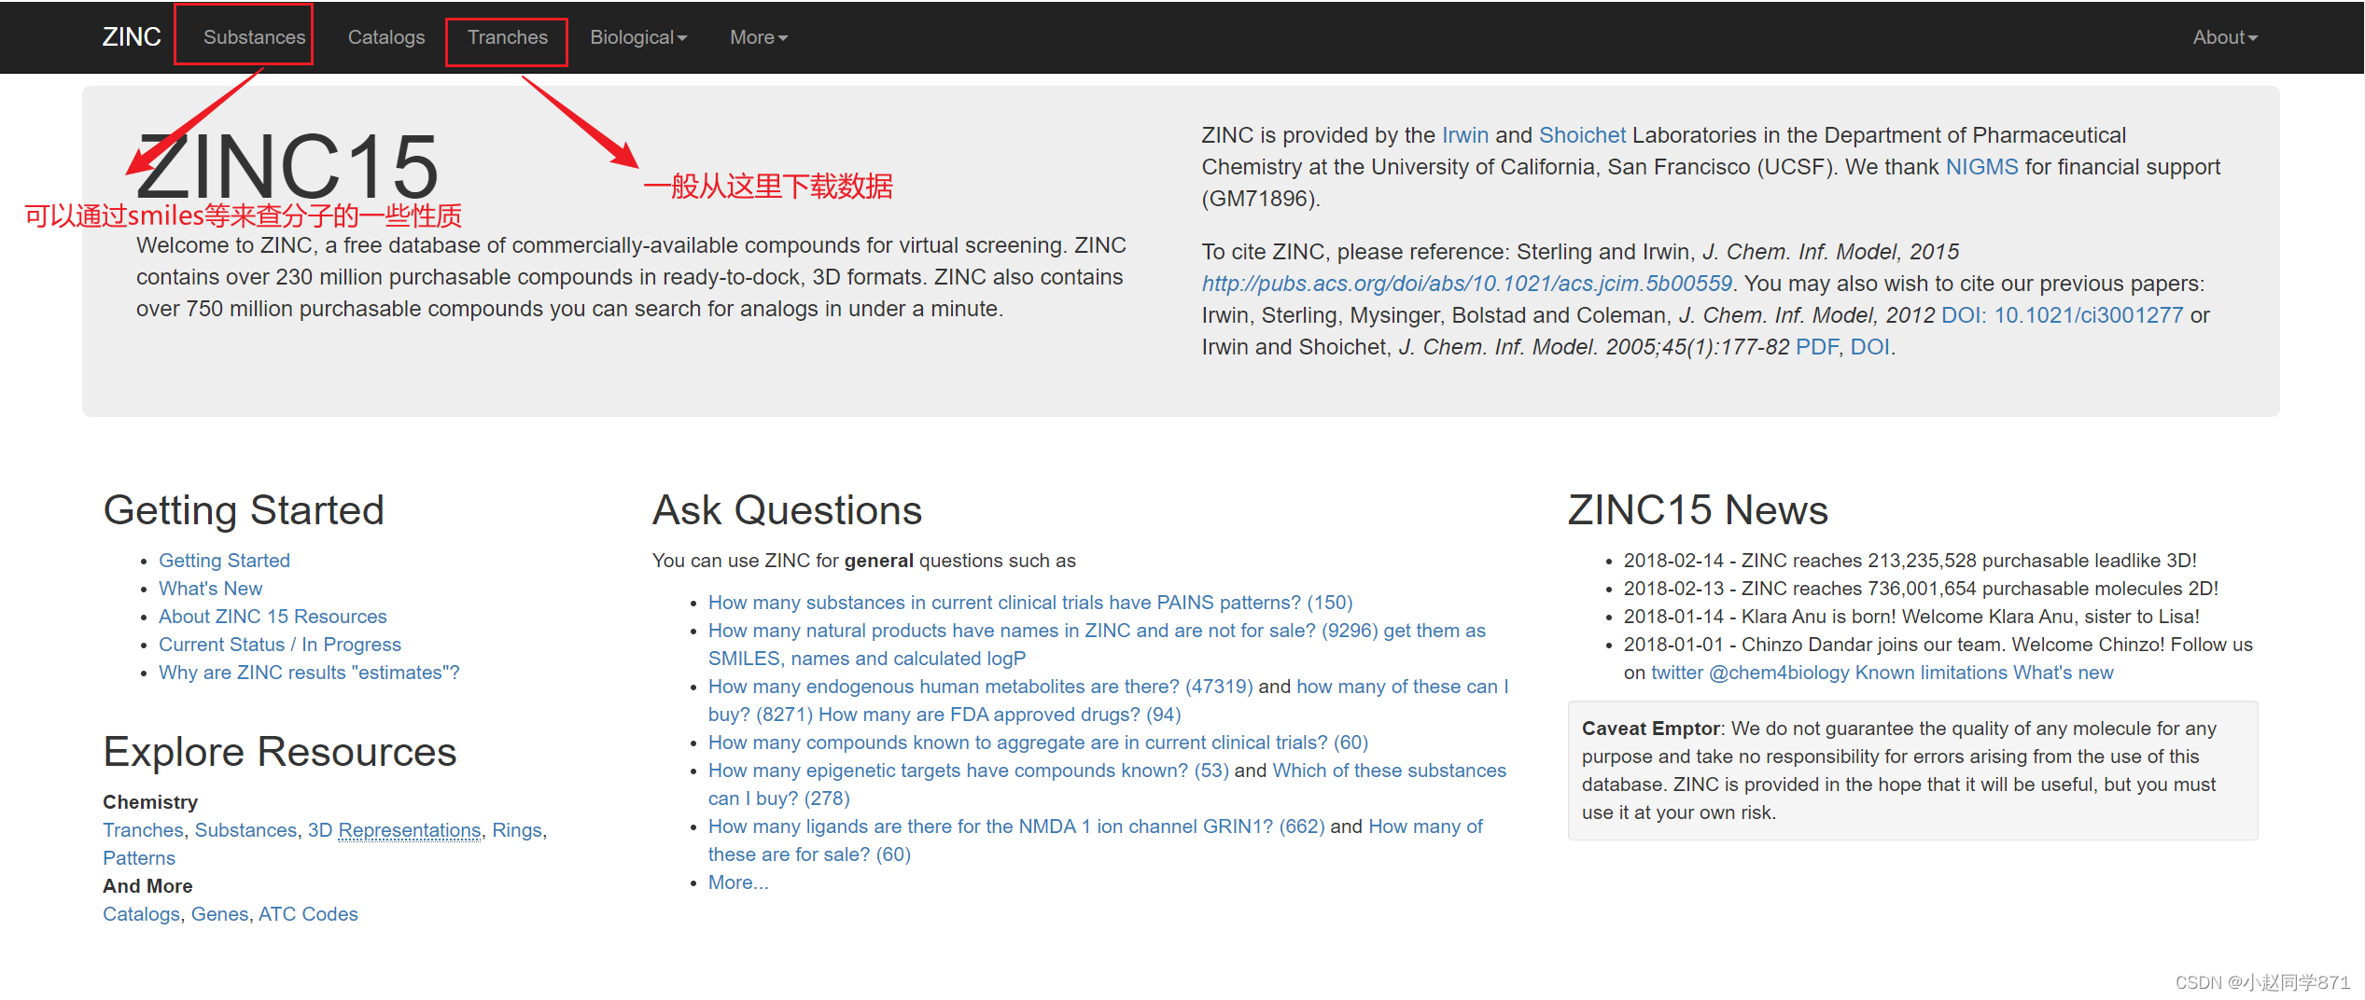Open NMDA 1 ion channel GRIN1 question
Image resolution: width=2365 pixels, height=1000 pixels.
click(1016, 826)
